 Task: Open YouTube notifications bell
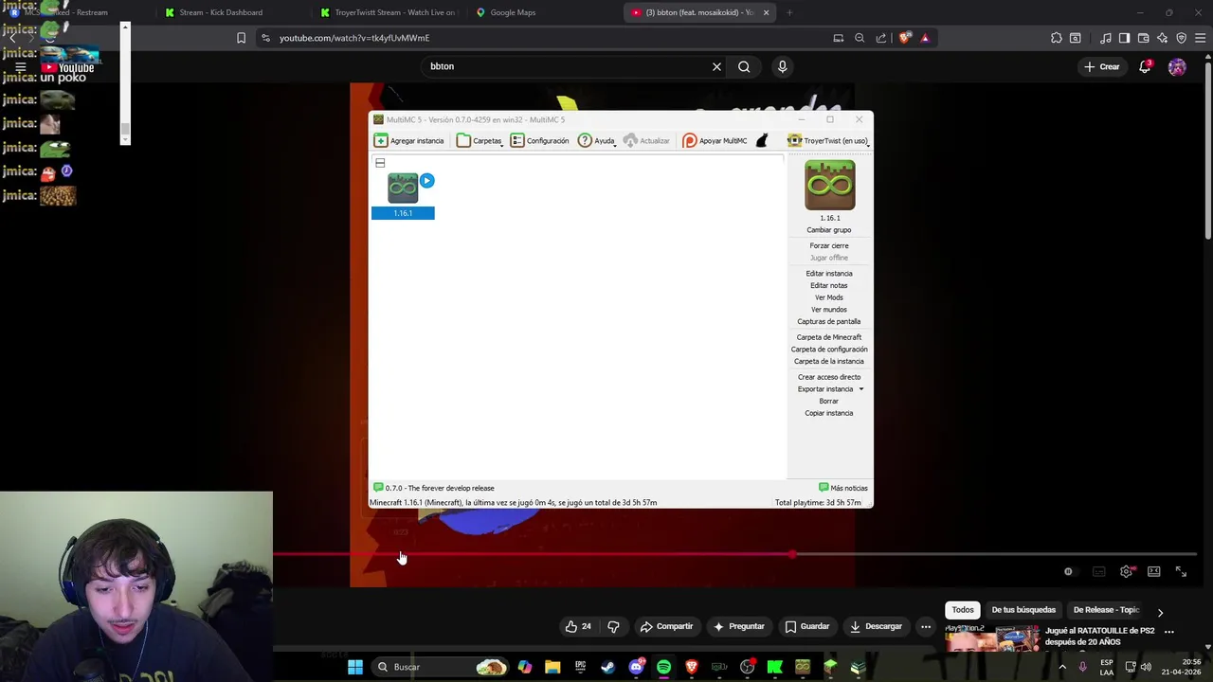pos(1145,66)
